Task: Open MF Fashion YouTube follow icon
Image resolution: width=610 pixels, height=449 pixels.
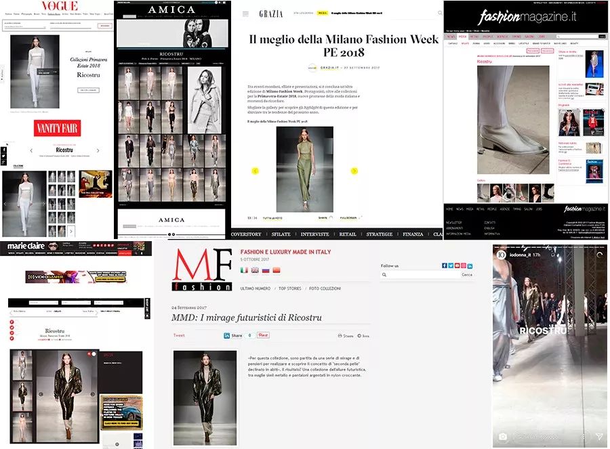Action: [x=457, y=265]
